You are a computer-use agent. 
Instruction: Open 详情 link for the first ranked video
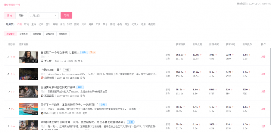[263, 56]
